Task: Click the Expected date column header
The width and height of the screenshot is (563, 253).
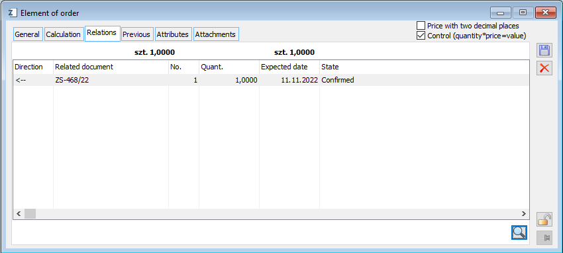Action: 289,67
